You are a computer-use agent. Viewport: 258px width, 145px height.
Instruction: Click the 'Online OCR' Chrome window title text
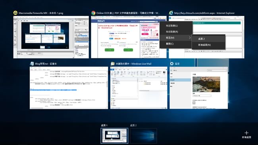click(x=128, y=13)
